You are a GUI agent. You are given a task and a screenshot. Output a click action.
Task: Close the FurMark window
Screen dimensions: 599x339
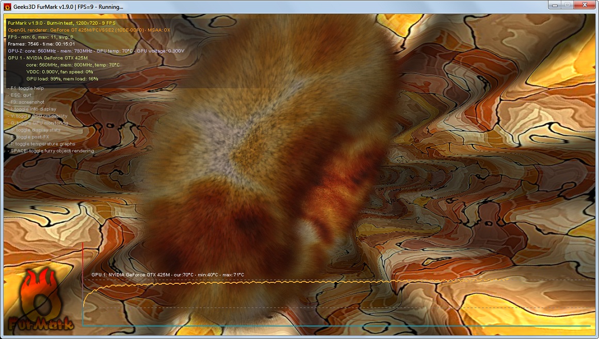[x=584, y=5]
